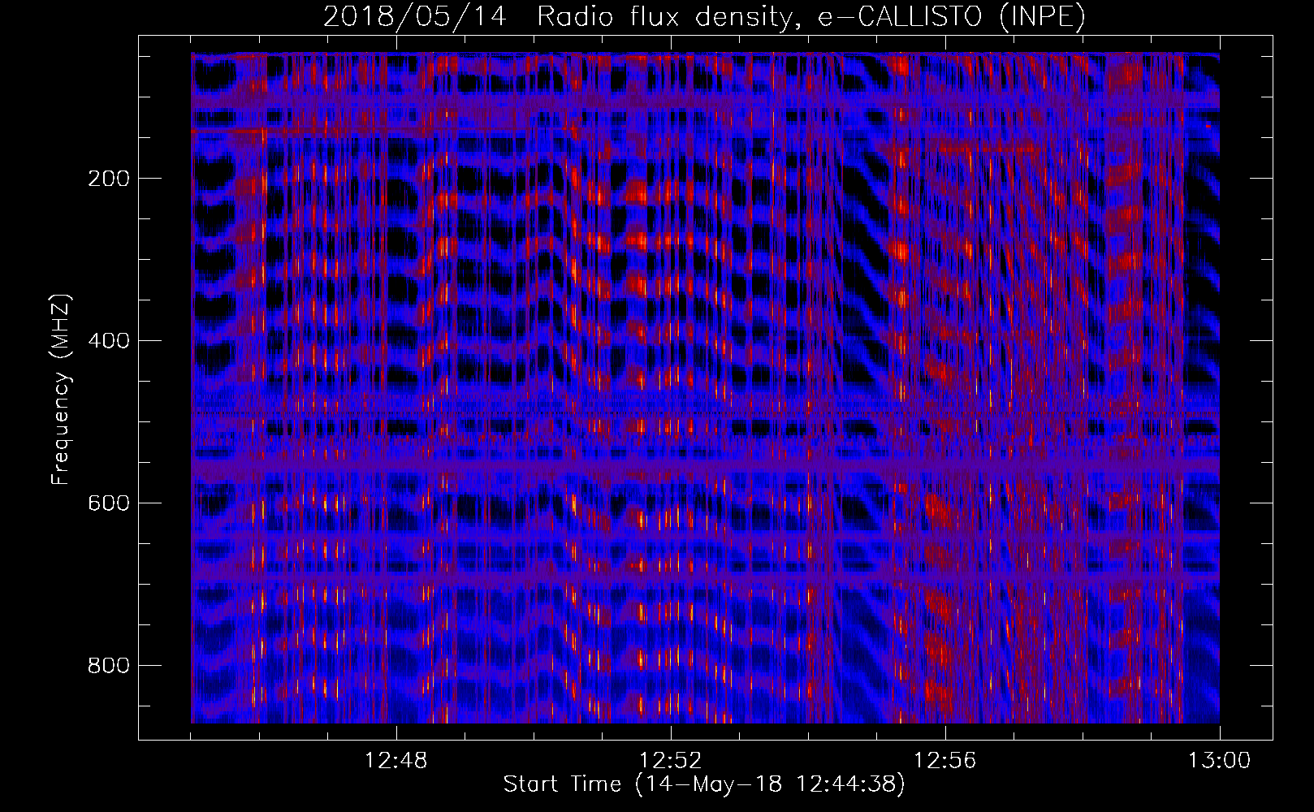Select the "Frequency (MHZ)" y-axis label
1314x812 pixels.
coord(61,389)
